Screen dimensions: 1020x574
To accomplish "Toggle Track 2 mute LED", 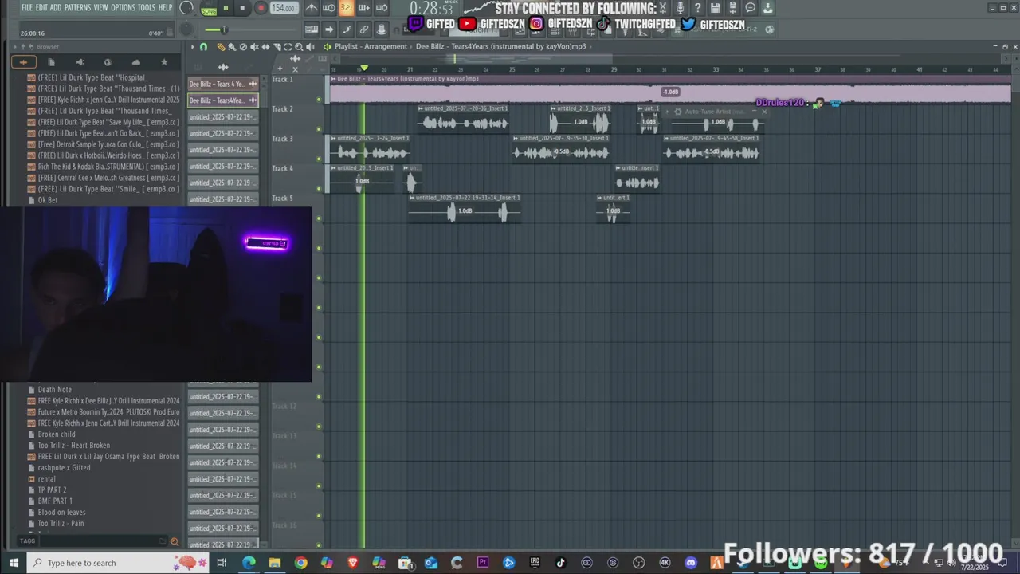I will coord(319,130).
